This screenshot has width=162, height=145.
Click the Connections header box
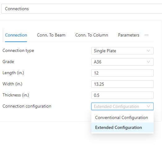point(82,9)
